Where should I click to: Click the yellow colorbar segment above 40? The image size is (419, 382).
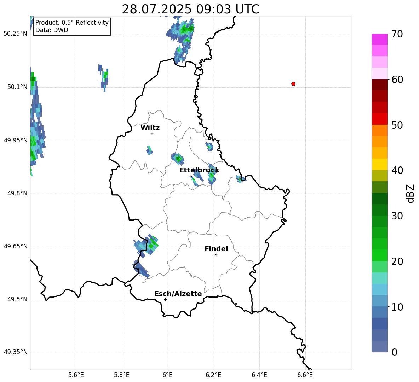[x=379, y=165]
